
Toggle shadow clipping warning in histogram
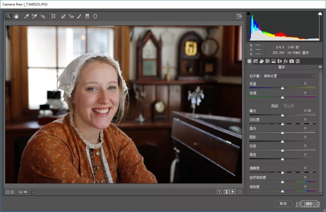click(248, 14)
